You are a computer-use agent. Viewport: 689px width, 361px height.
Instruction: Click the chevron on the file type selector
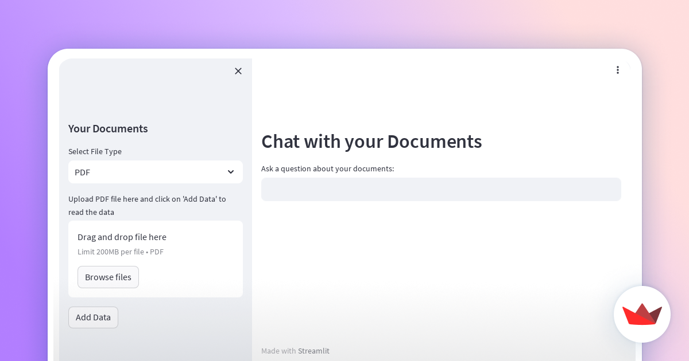231,172
